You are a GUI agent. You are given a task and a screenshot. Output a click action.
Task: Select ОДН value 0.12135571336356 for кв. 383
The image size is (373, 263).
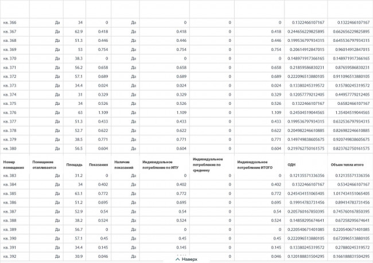tap(307, 175)
